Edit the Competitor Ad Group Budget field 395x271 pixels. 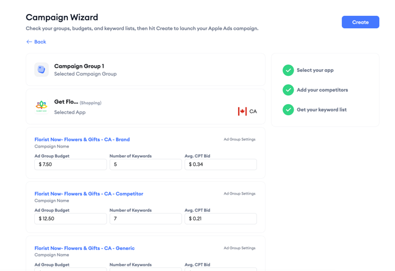point(70,219)
